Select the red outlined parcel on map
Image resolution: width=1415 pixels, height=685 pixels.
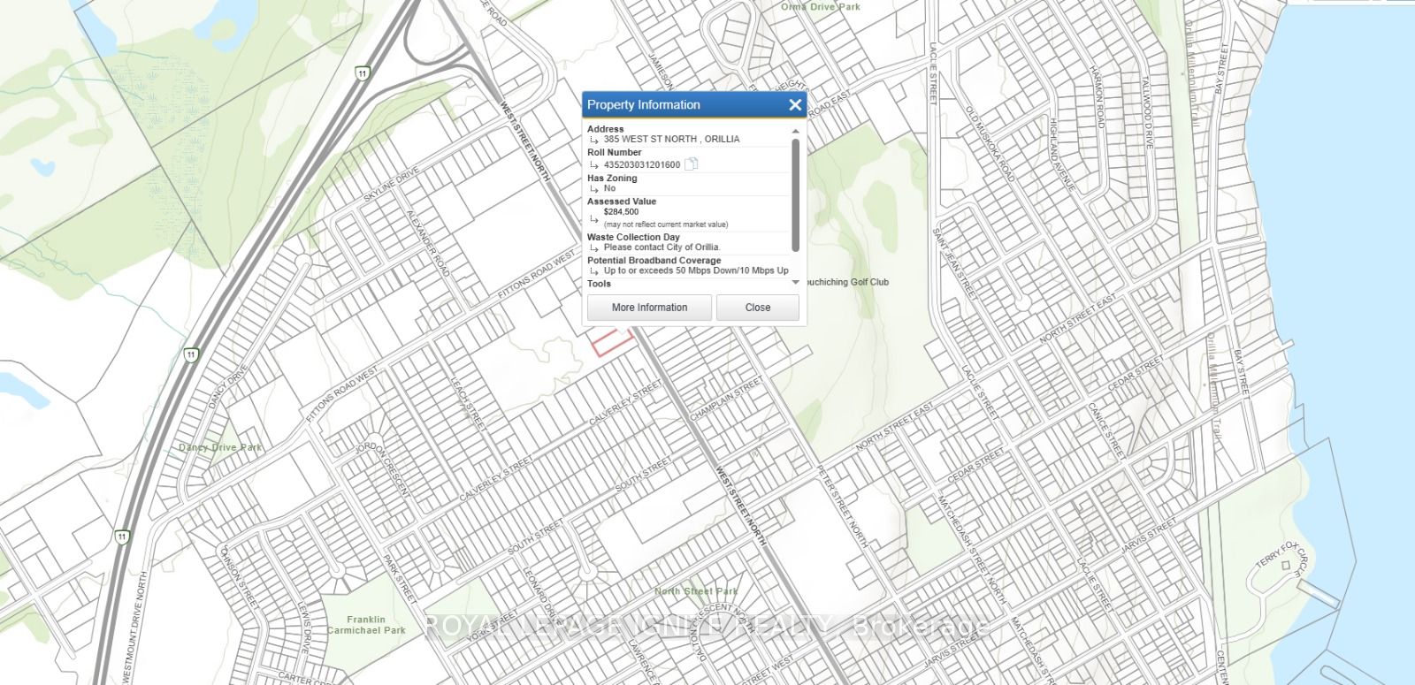pyautogui.click(x=611, y=342)
